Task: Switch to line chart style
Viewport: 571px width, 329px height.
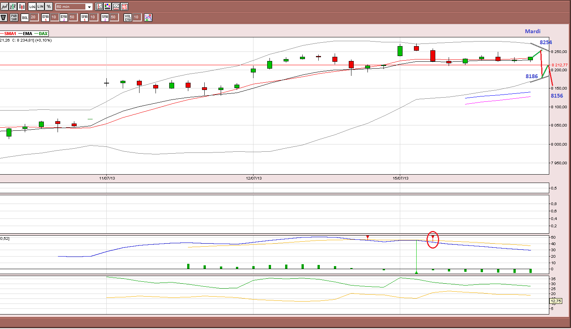Action: tap(4, 6)
